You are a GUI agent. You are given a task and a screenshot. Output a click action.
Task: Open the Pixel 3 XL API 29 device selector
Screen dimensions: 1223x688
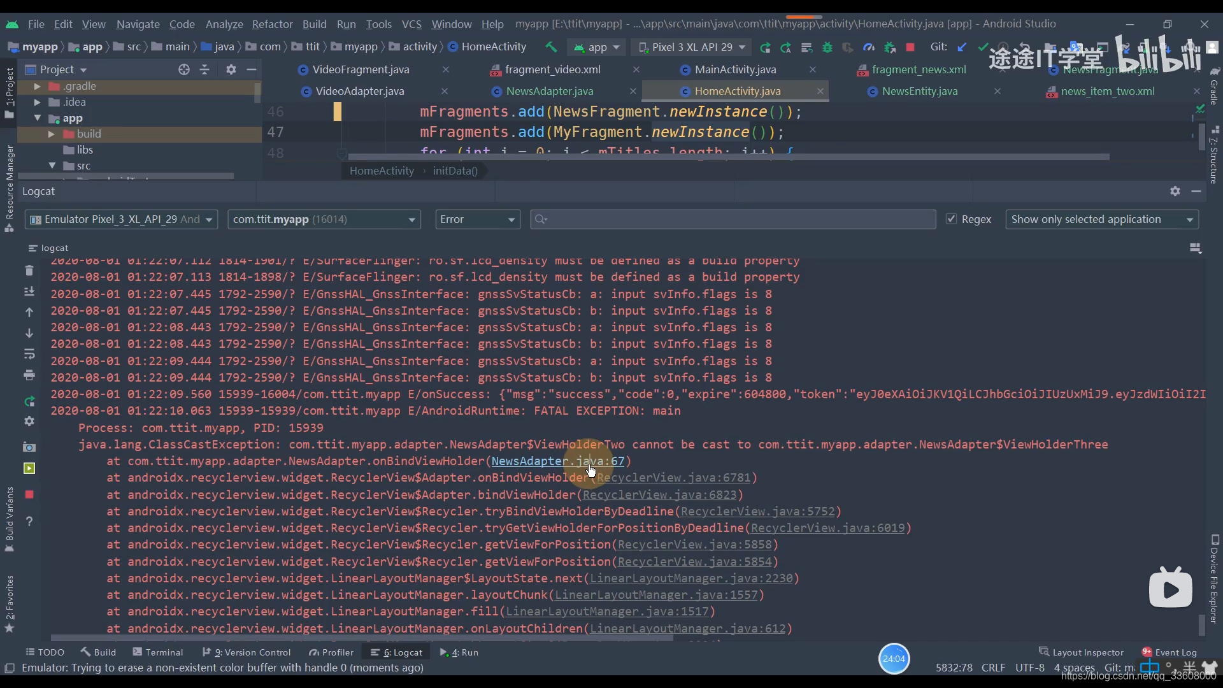click(x=692, y=47)
